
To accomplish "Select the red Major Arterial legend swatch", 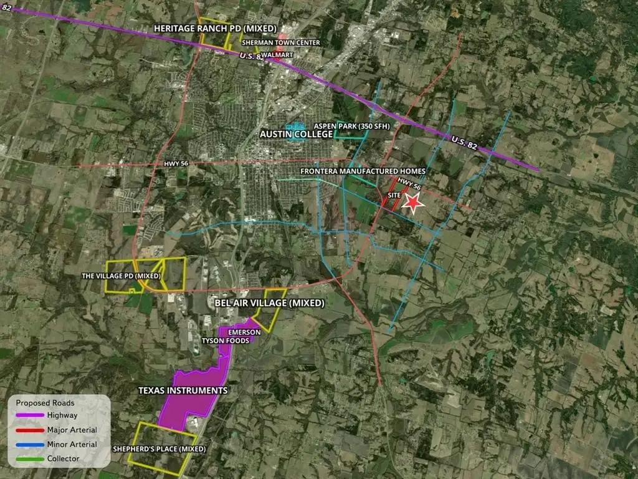I will click(x=29, y=430).
